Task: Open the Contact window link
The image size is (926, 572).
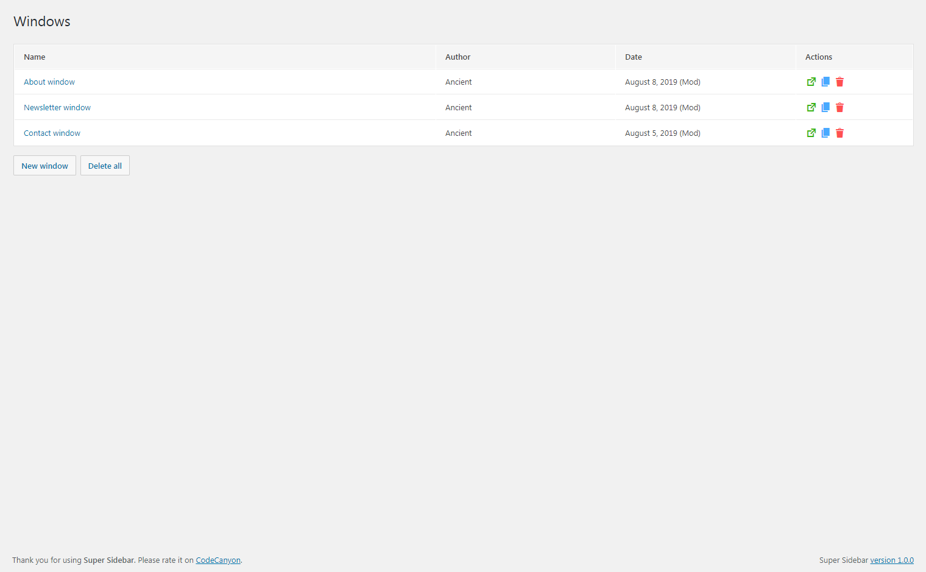Action: [x=52, y=133]
